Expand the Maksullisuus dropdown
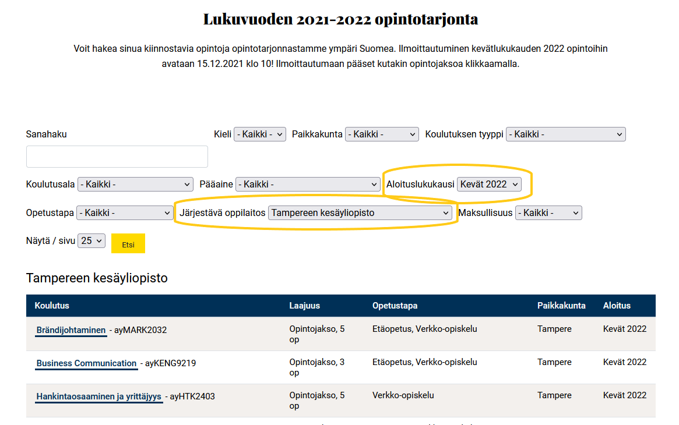This screenshot has height=425, width=679. [548, 213]
